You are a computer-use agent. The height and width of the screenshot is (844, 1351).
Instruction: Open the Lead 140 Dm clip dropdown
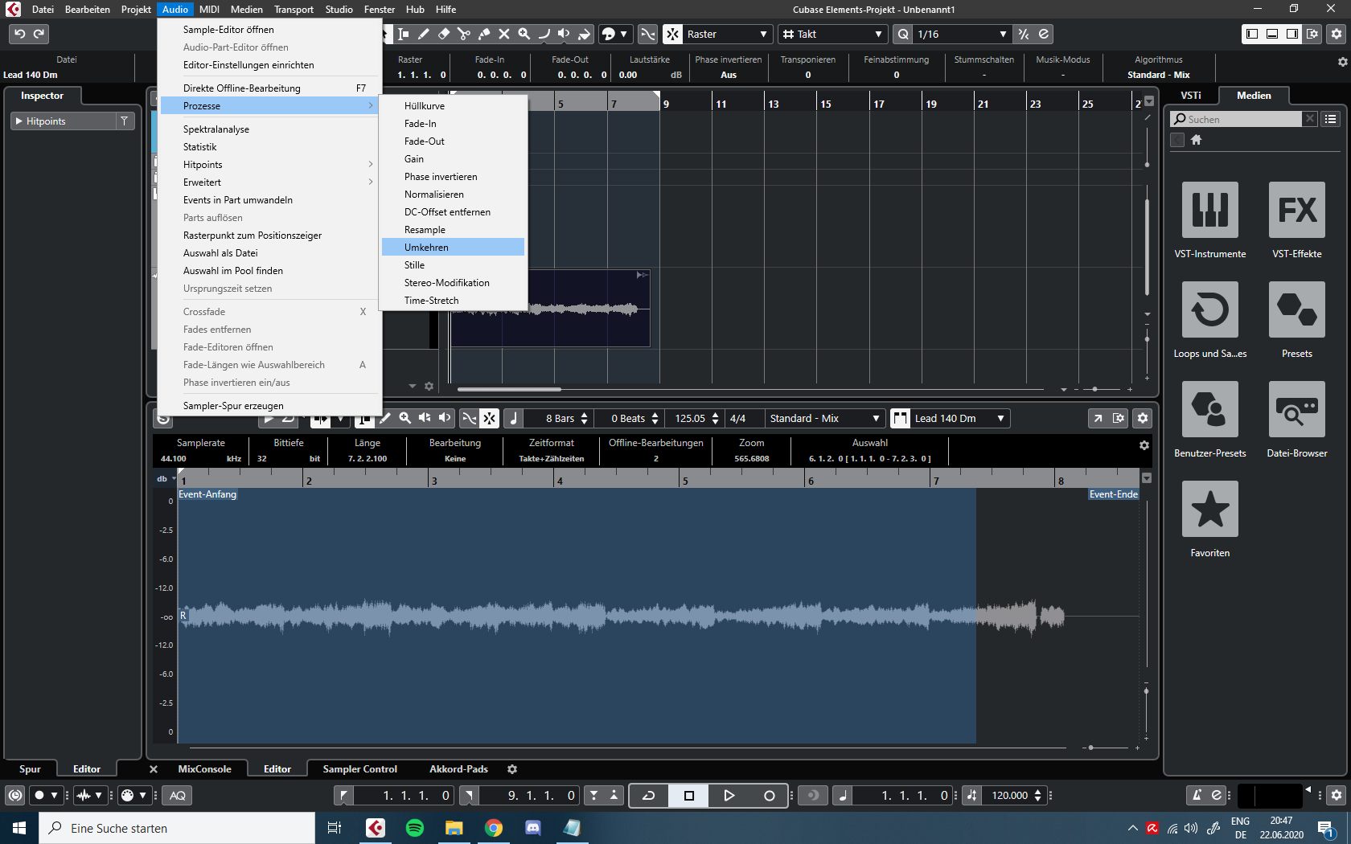point(959,419)
